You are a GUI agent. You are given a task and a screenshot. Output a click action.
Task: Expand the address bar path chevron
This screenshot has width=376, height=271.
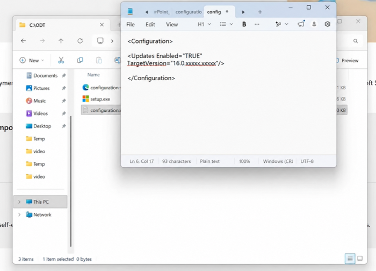(x=112, y=41)
